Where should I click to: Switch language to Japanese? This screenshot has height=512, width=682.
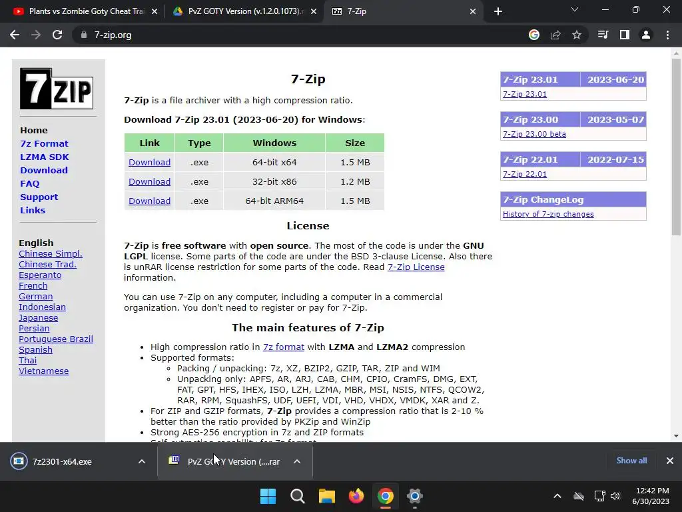[x=38, y=318]
